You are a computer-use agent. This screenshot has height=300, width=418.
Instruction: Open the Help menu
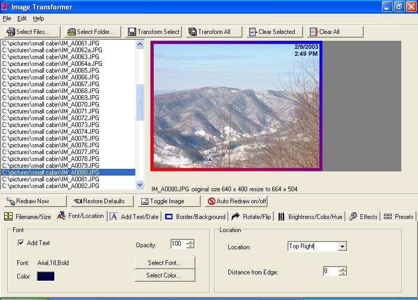pos(38,18)
